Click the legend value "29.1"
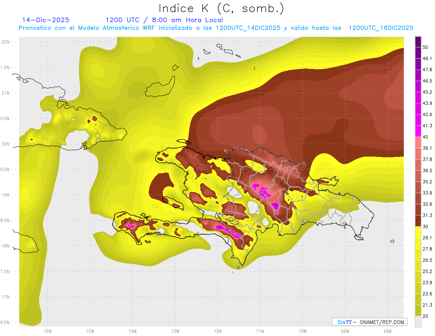This screenshot has width=435, height=336. tap(427, 238)
